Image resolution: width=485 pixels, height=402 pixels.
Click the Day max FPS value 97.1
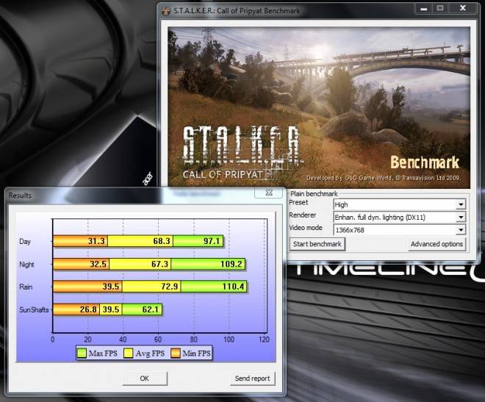coord(211,241)
